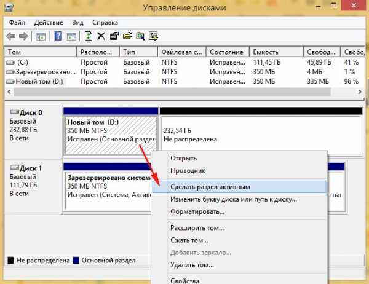Open the Действие menu
This screenshot has width=369, height=284.
[49, 22]
